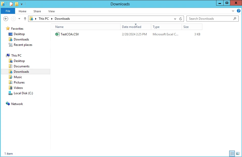Click the Local Disk drive icon
This screenshot has height=157, width=242.
10,93
